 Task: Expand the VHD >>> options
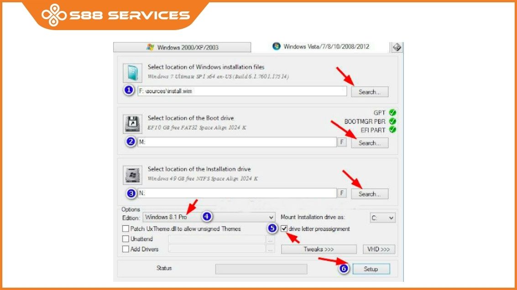click(x=379, y=249)
